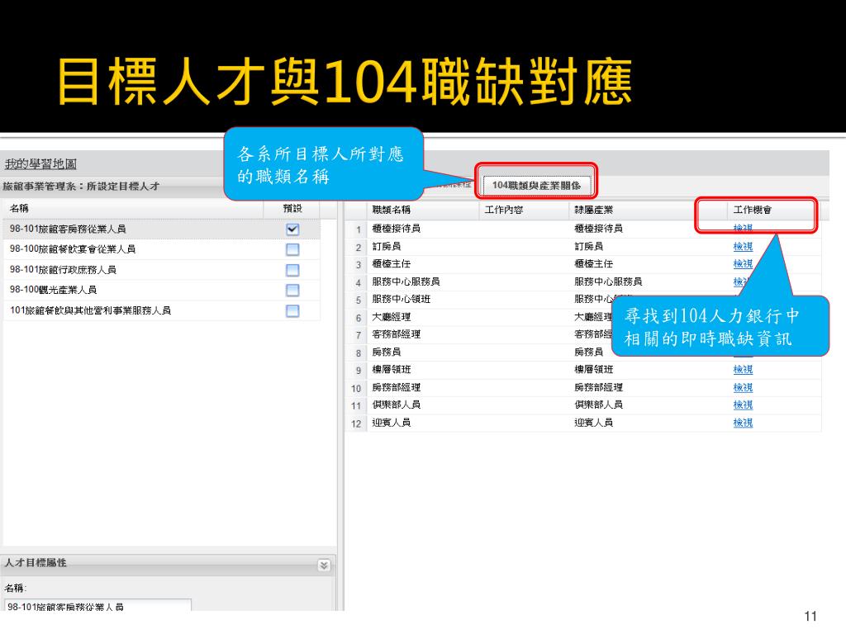Screen dimensions: 846x634
Task: Open the 104職類與產業關係 tab
Action: pyautogui.click(x=536, y=186)
